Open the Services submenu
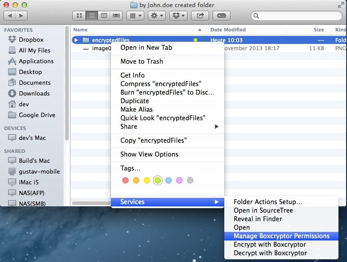This screenshot has height=262, width=347. 168,202
